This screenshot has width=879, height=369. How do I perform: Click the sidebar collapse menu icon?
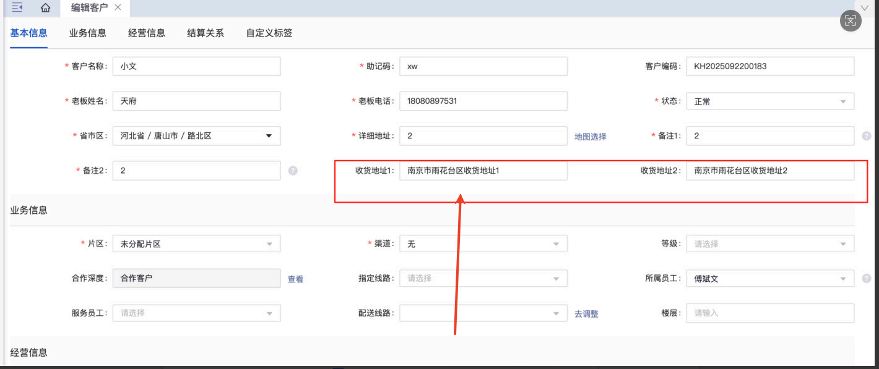tap(17, 7)
